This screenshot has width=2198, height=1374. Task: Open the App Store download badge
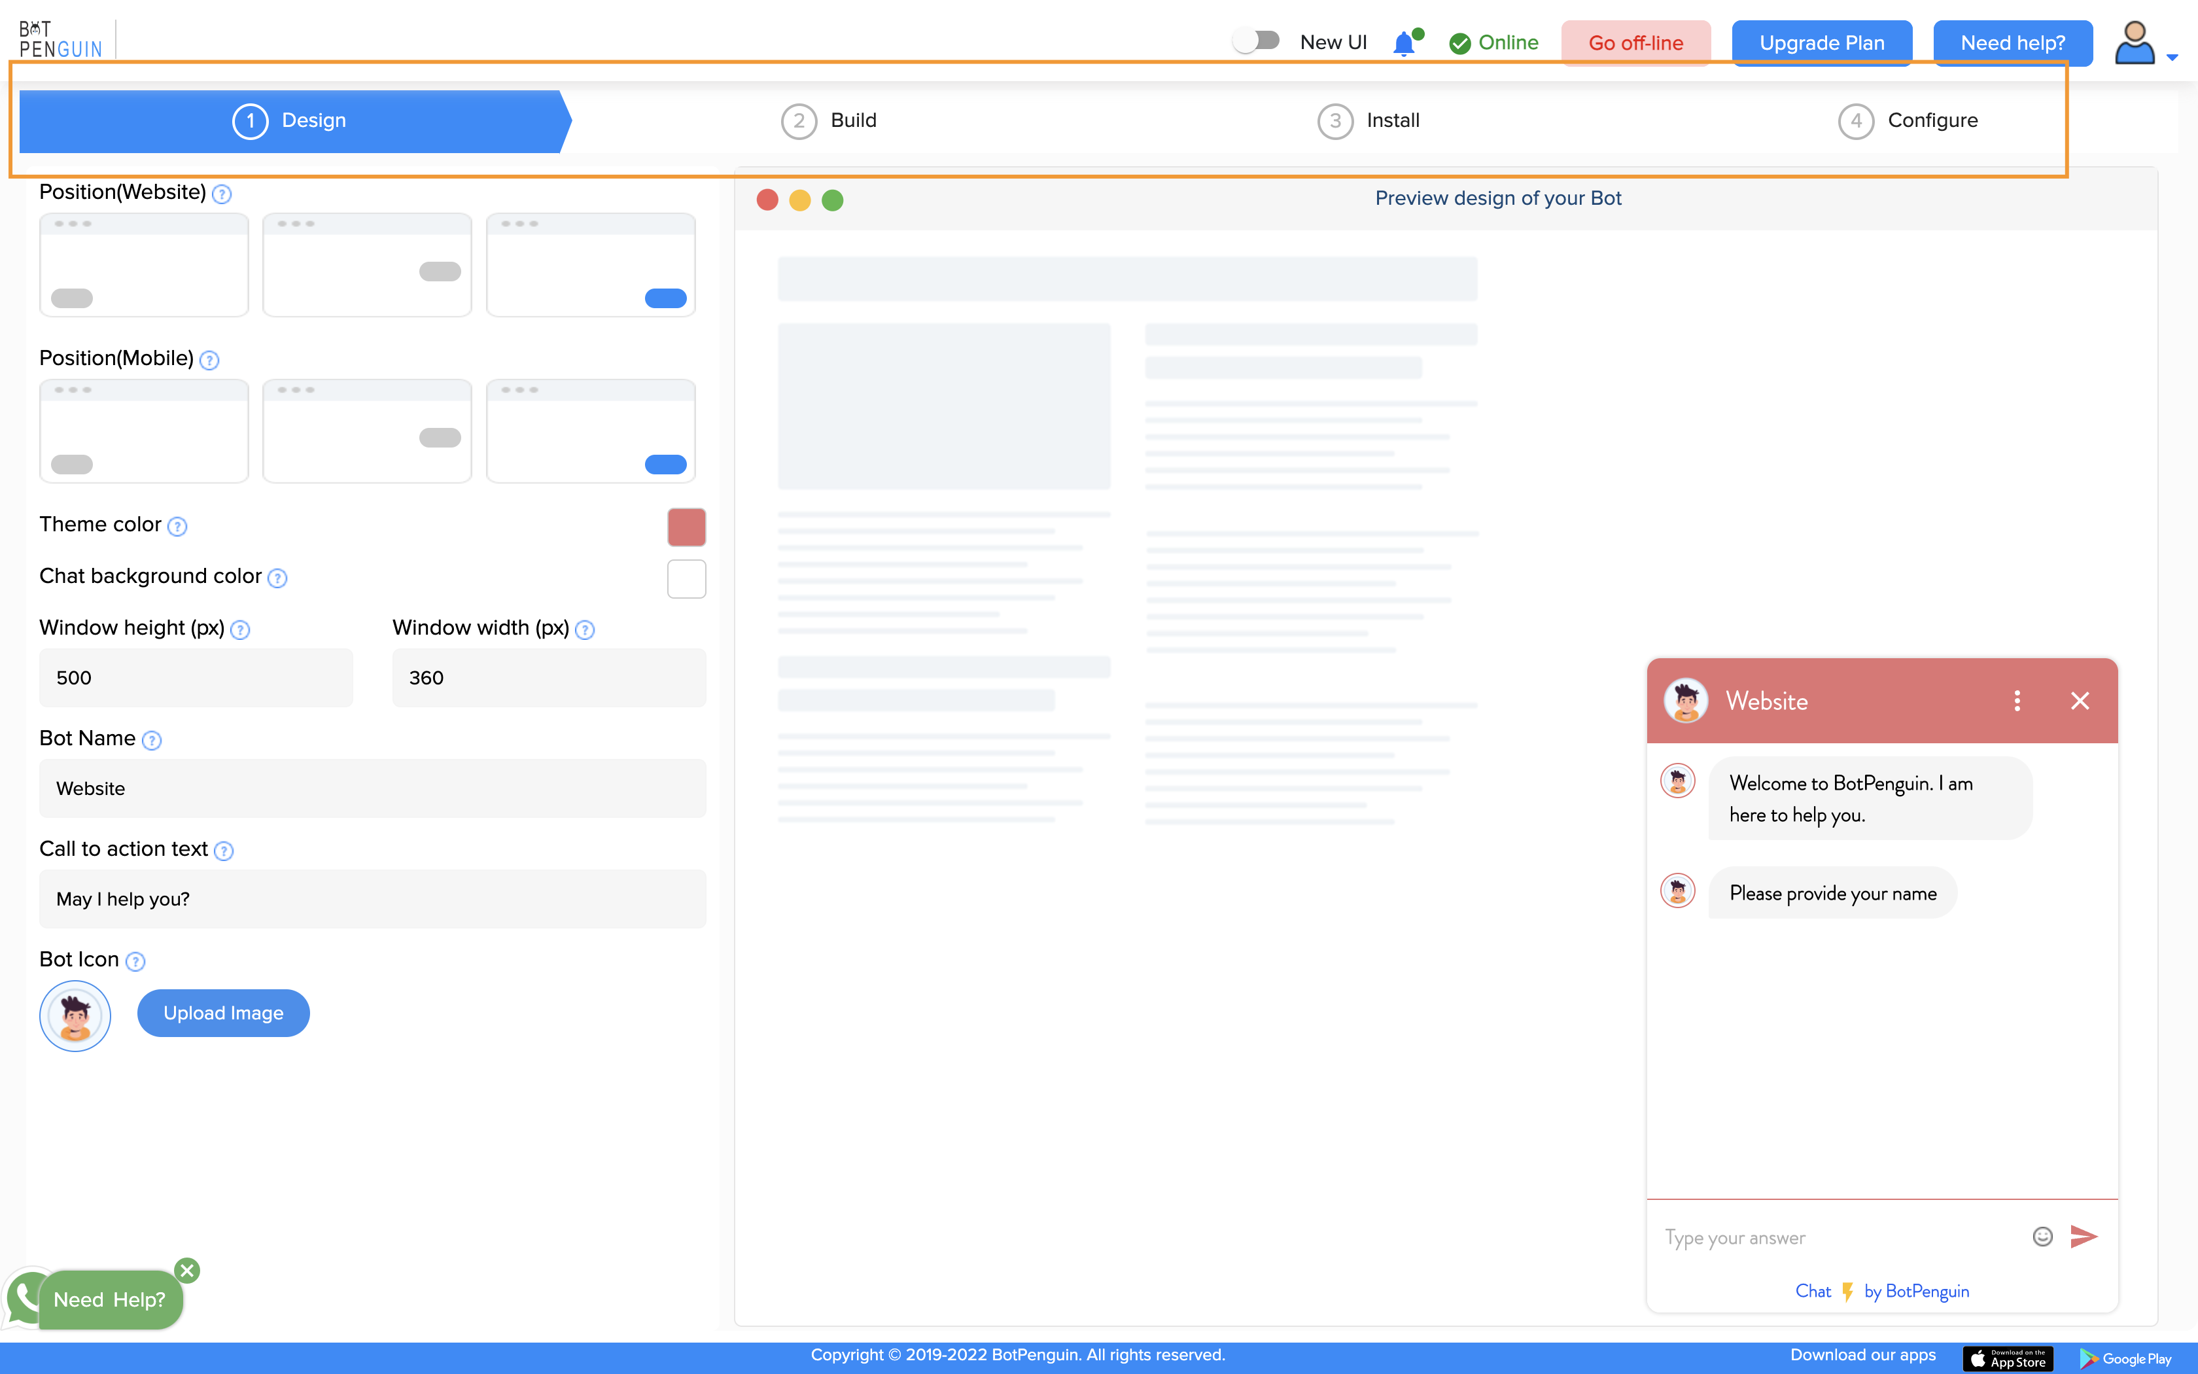[2008, 1358]
